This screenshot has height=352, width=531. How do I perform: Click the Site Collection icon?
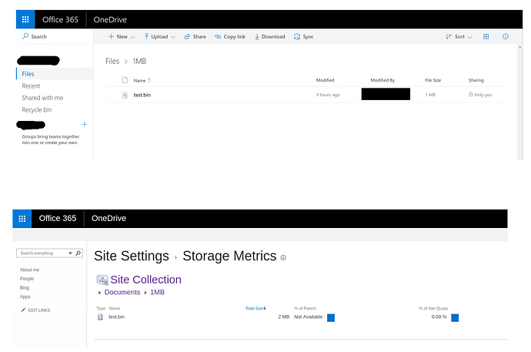102,280
